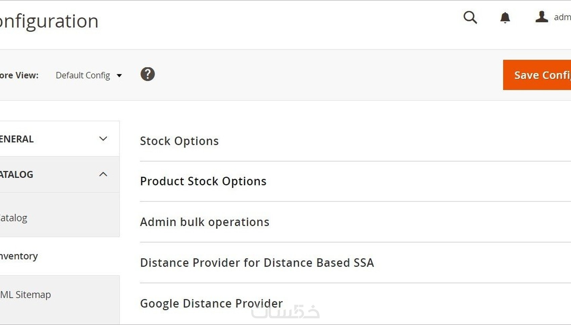Select the Inventory sidebar item
The height and width of the screenshot is (325, 571).
(19, 256)
